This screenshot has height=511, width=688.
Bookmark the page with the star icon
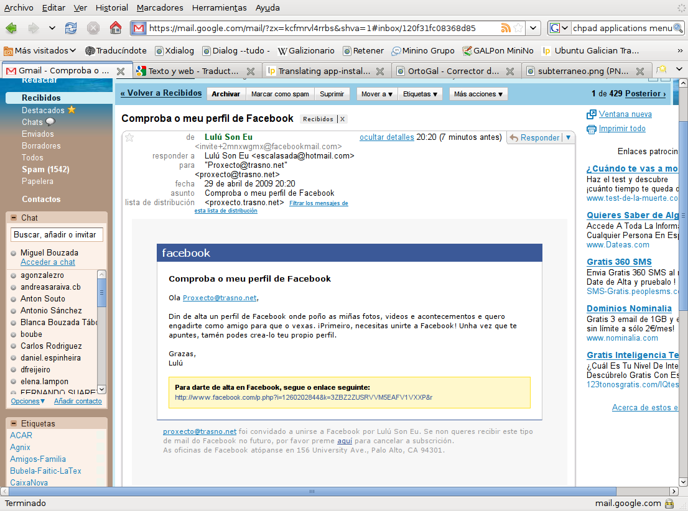pos(518,28)
